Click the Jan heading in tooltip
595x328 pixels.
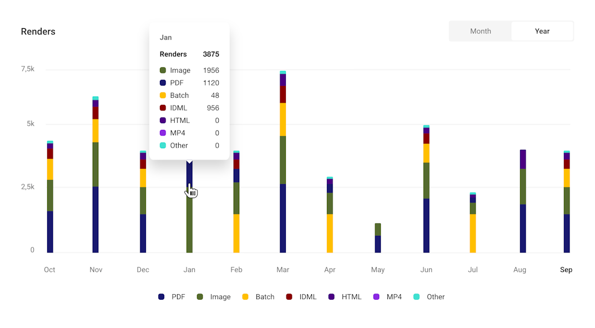(166, 38)
